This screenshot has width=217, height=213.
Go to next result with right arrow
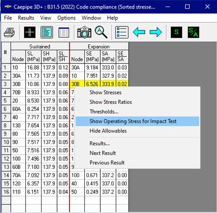point(156,32)
